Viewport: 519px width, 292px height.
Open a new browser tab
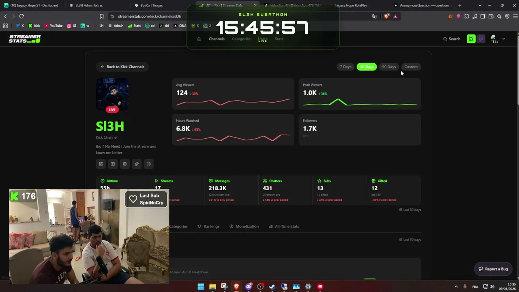point(460,5)
